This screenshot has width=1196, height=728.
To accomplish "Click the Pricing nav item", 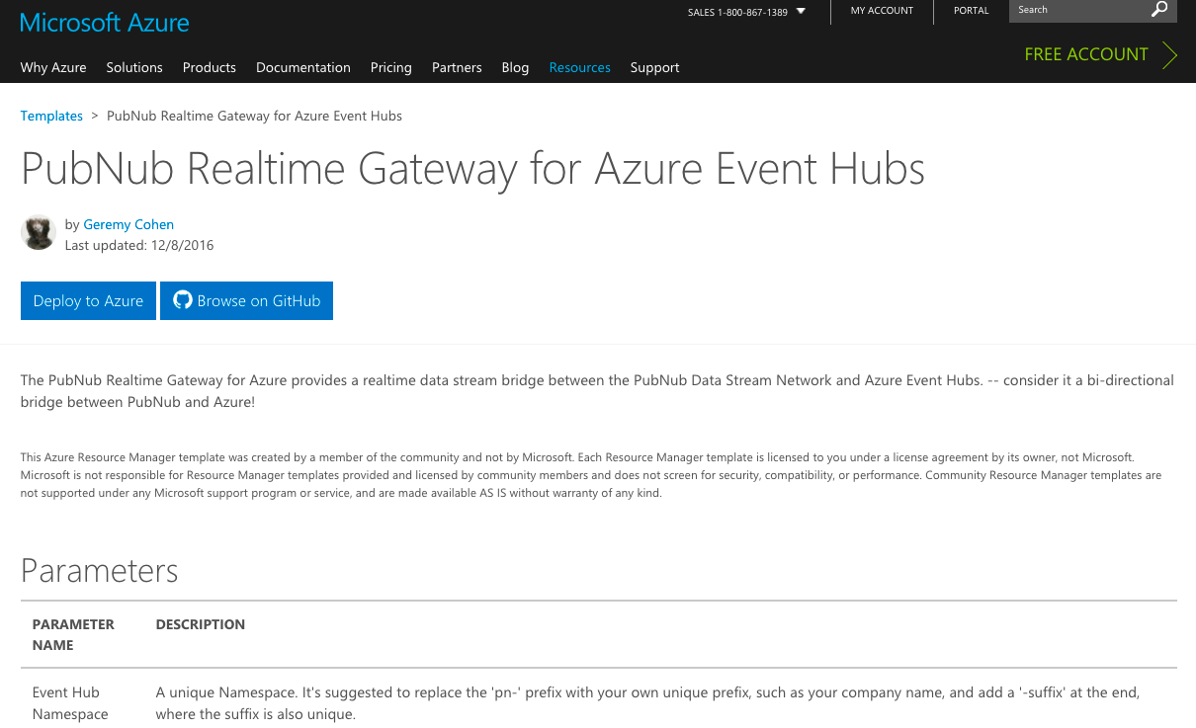I will [x=390, y=67].
